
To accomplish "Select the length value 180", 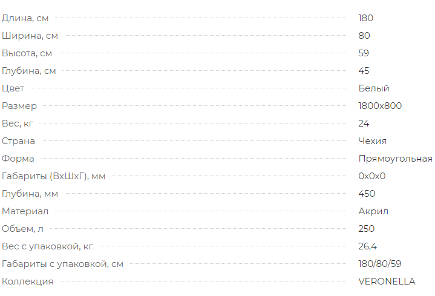I will pos(365,18).
